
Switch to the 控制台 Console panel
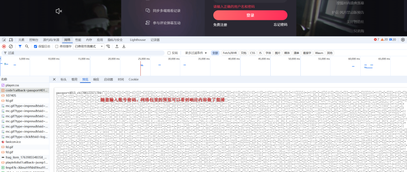pyautogui.click(x=34, y=40)
